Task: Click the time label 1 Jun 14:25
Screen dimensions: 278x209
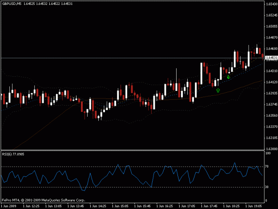Action: [98, 206]
